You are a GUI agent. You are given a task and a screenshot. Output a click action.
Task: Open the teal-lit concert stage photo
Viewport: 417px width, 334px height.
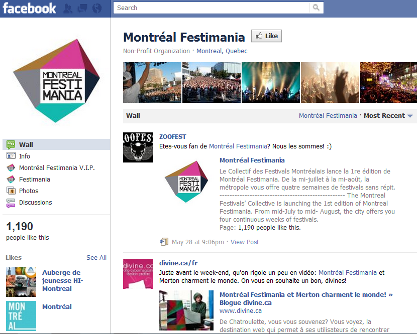click(271, 82)
